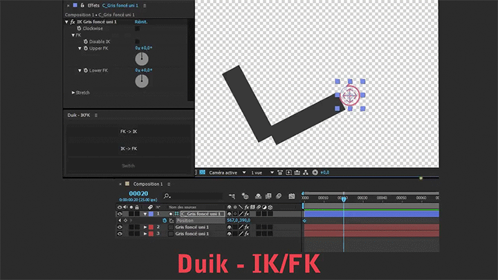Screen dimensions: 498x280
Task: Collapse the FK group triangle
Action: (x=73, y=35)
